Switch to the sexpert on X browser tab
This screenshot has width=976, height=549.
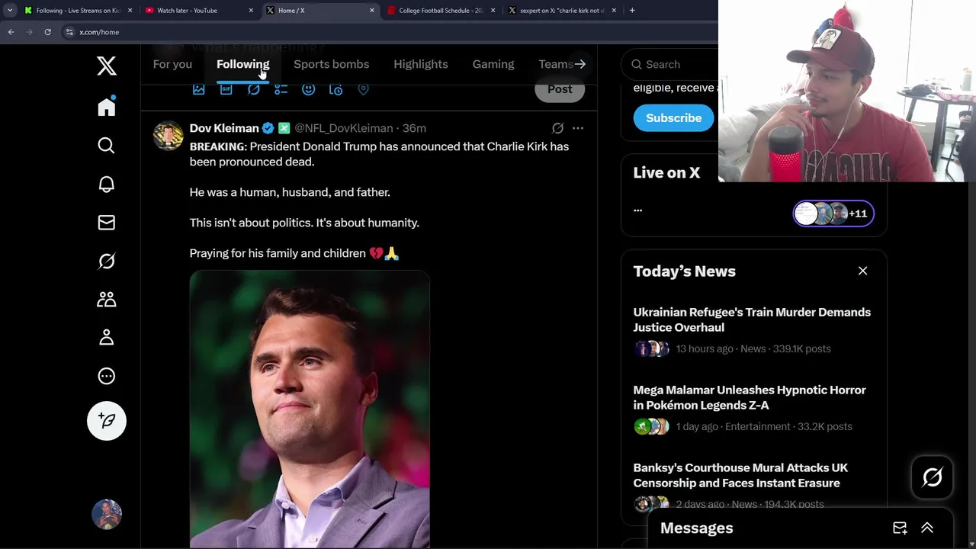tap(562, 11)
